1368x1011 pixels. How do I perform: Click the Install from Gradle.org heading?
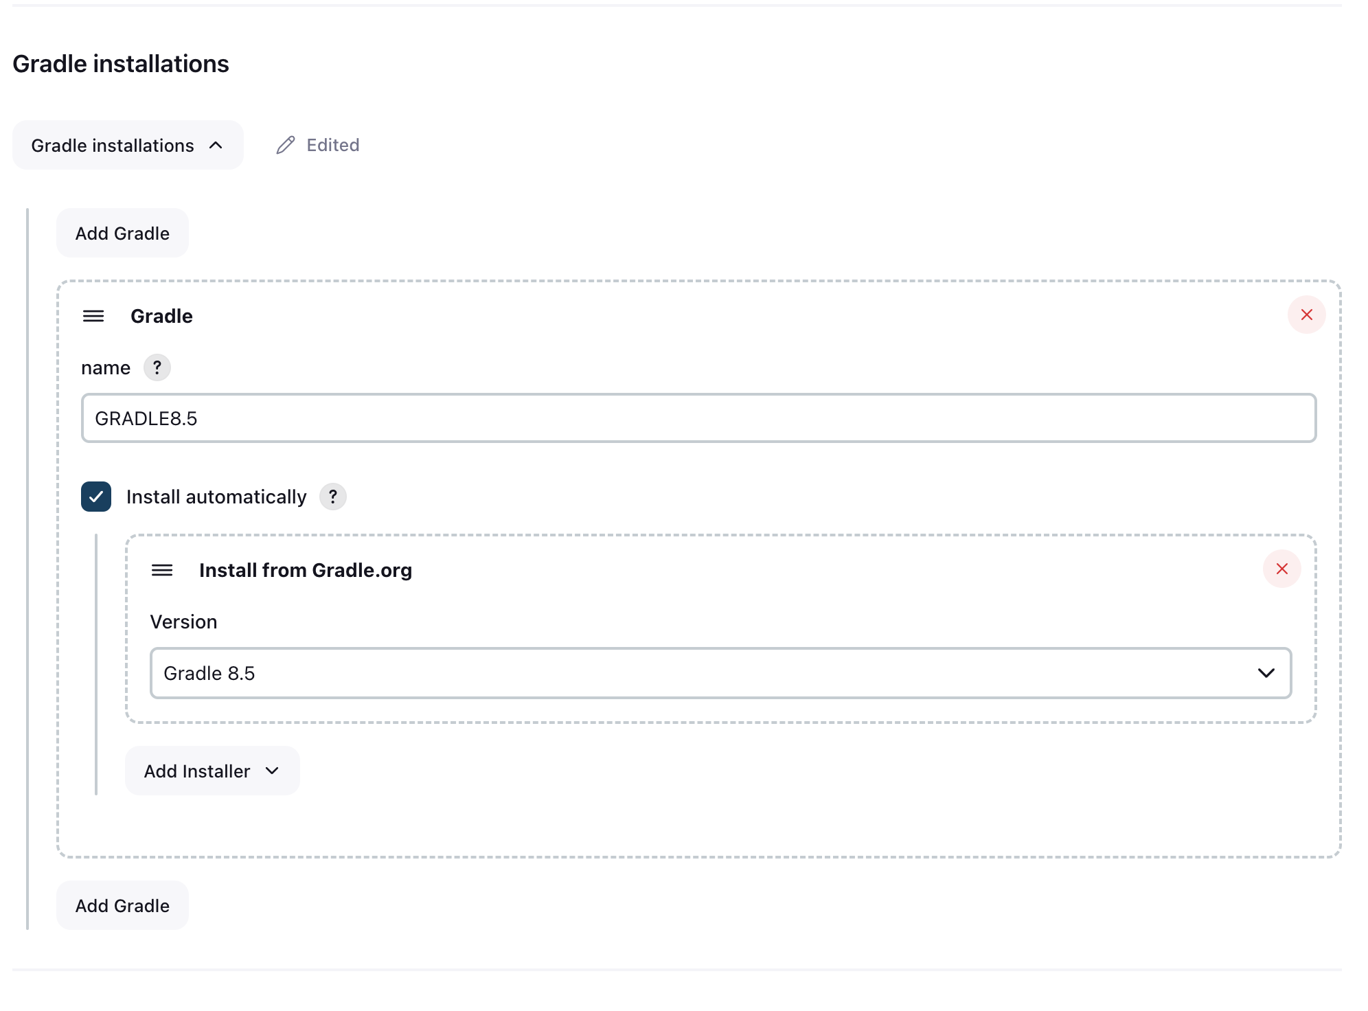click(x=306, y=570)
